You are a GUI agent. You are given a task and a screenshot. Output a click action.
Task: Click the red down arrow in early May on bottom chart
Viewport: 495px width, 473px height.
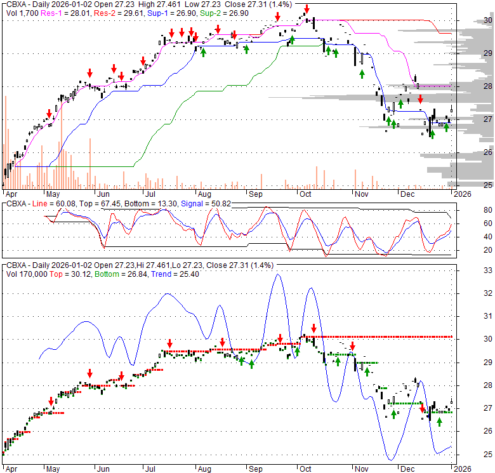[x=51, y=402]
